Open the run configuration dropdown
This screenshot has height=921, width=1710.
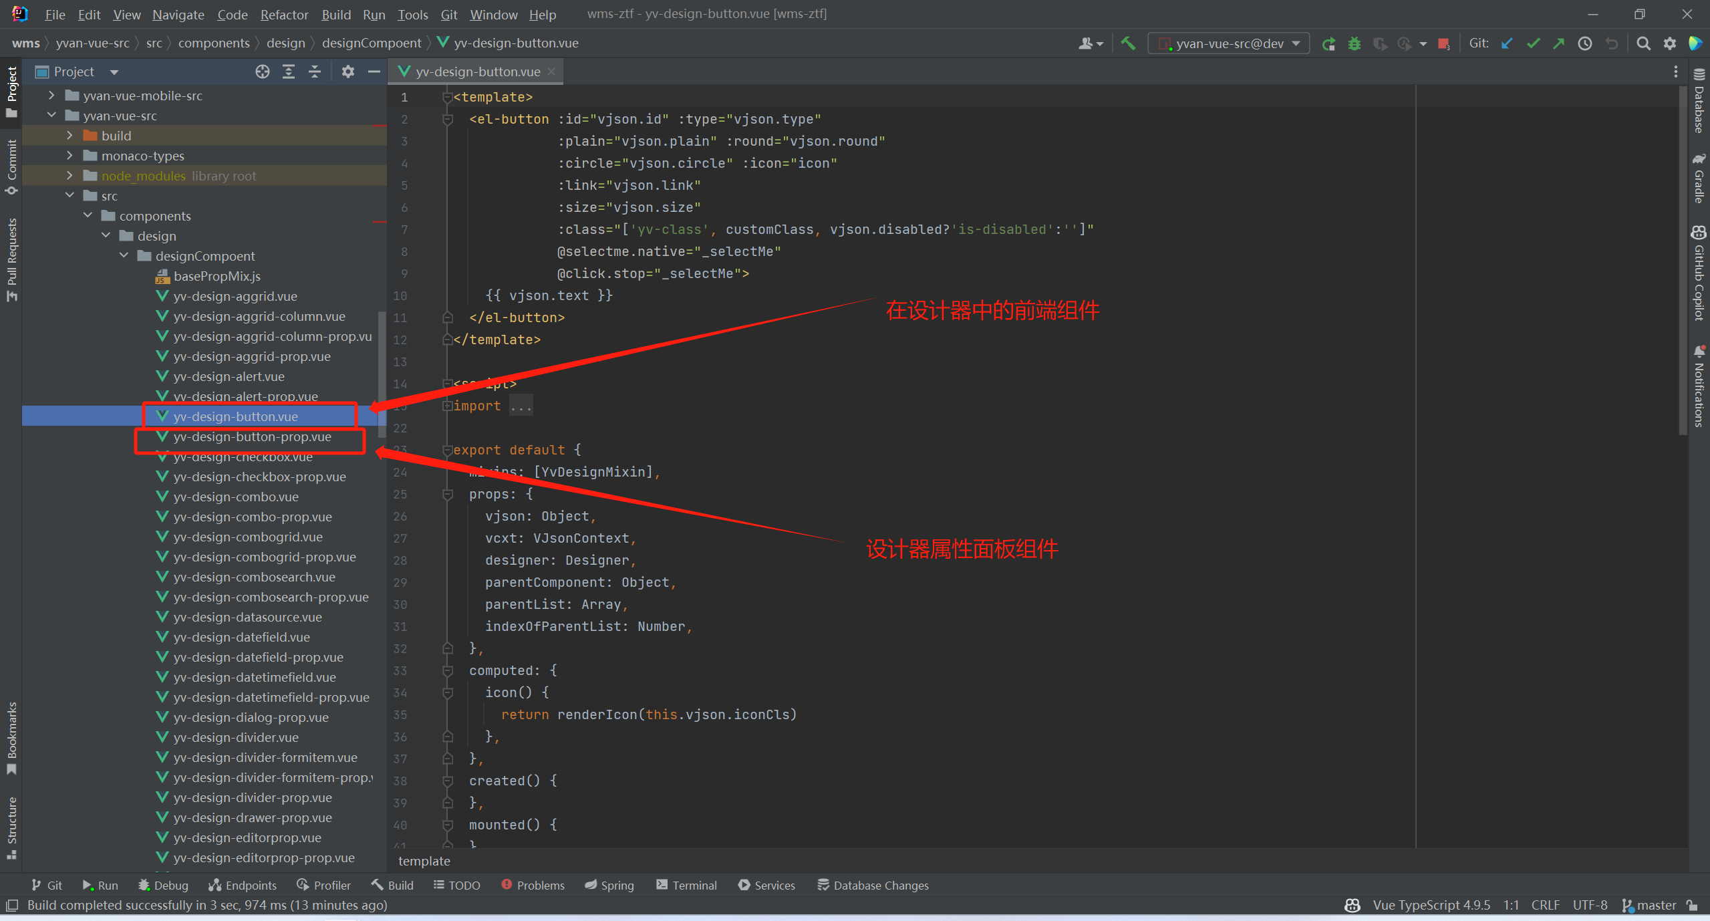[1229, 43]
